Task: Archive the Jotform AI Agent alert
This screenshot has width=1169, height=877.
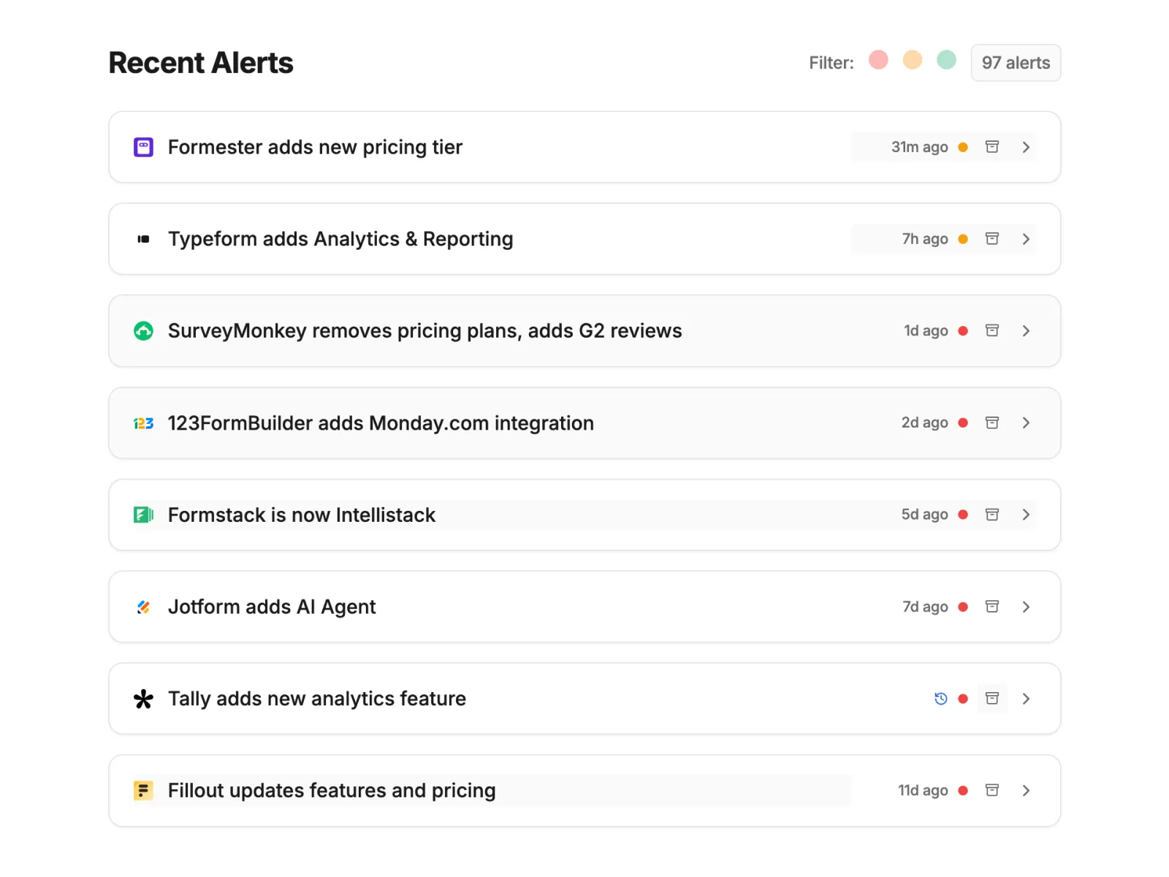Action: tap(991, 607)
